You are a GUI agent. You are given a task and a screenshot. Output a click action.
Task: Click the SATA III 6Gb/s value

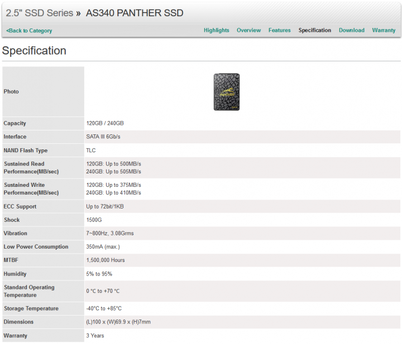(103, 137)
